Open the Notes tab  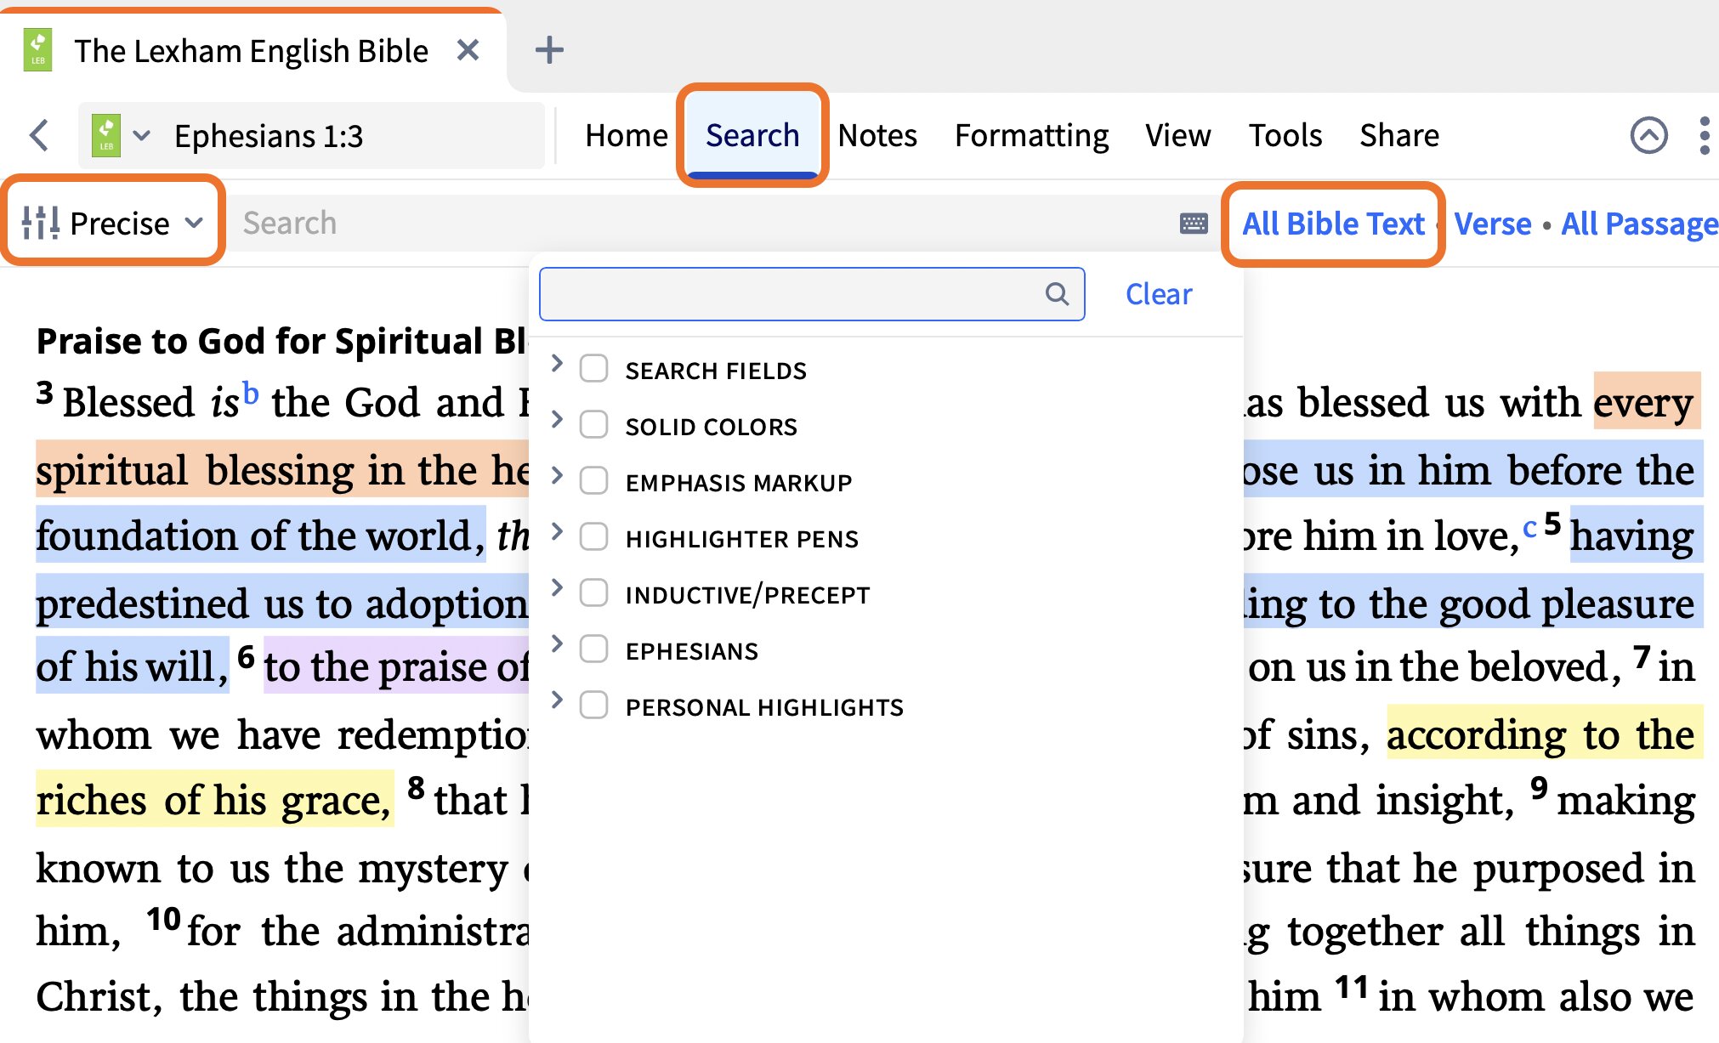[877, 135]
